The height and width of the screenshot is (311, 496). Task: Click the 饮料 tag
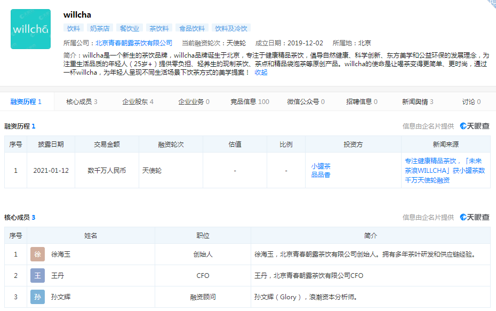[x=74, y=28]
